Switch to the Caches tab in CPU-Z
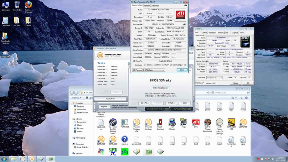 [204, 33]
